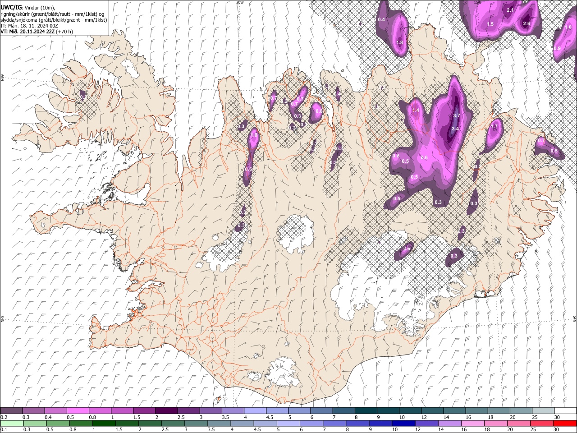This screenshot has height=433, width=577.
Task: Click the 2.1 snowfall value offshore northeast
Action: (510, 10)
